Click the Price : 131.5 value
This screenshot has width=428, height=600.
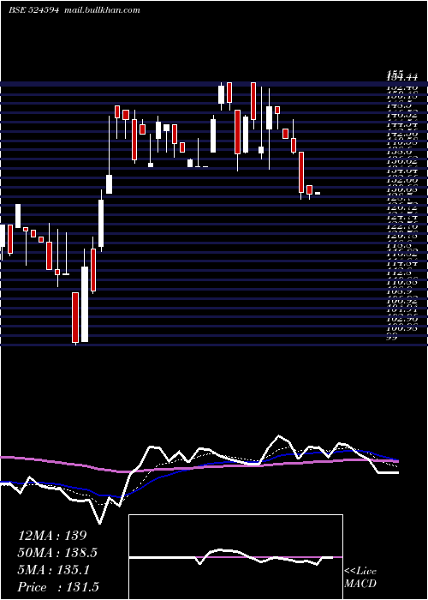(x=58, y=587)
